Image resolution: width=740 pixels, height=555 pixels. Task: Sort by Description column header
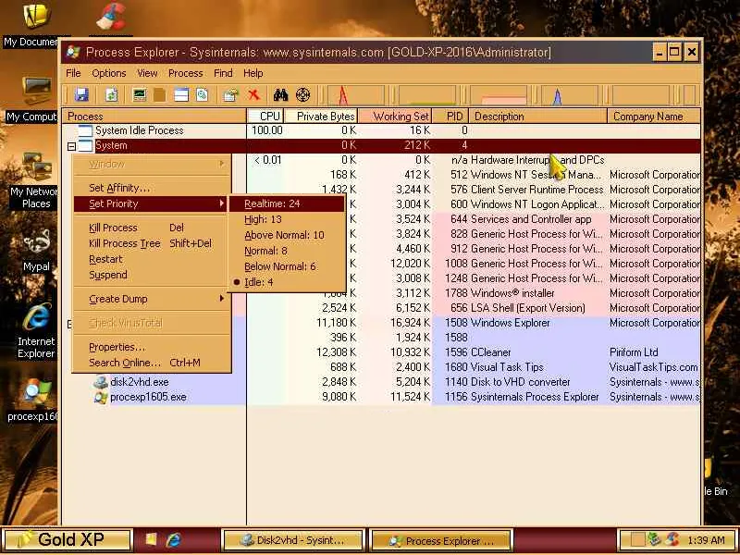point(538,117)
